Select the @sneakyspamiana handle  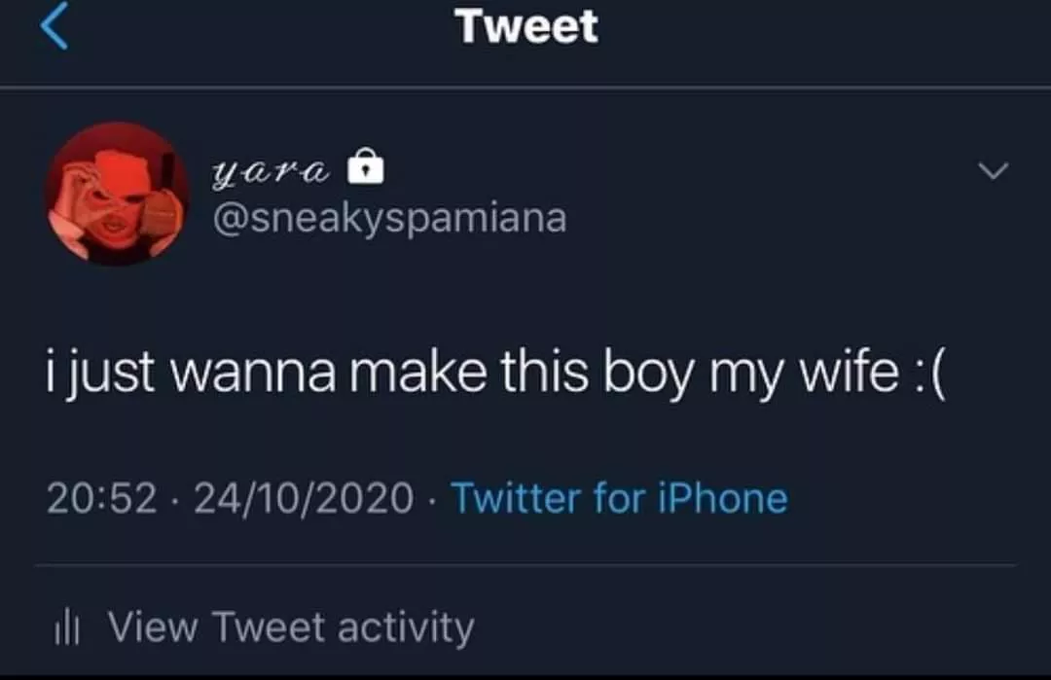388,218
